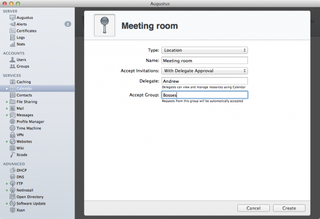Image resolution: width=320 pixels, height=219 pixels.
Task: Open the Xcode hammer icon
Action: point(12,155)
